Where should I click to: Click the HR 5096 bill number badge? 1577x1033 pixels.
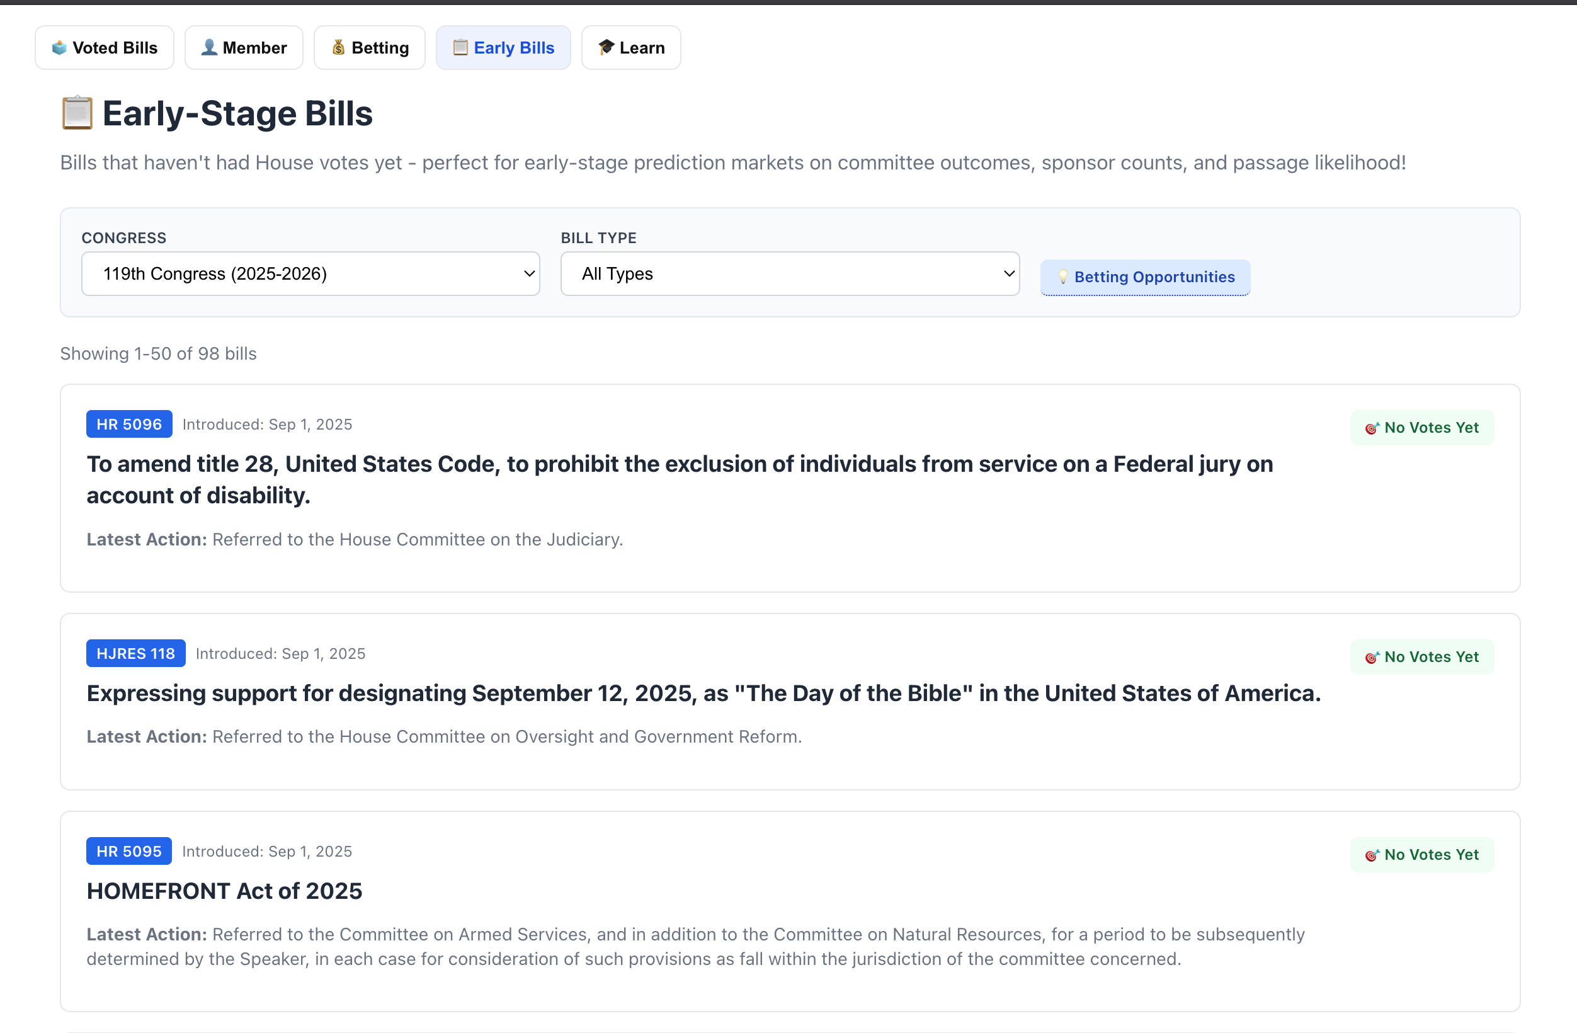click(x=129, y=424)
